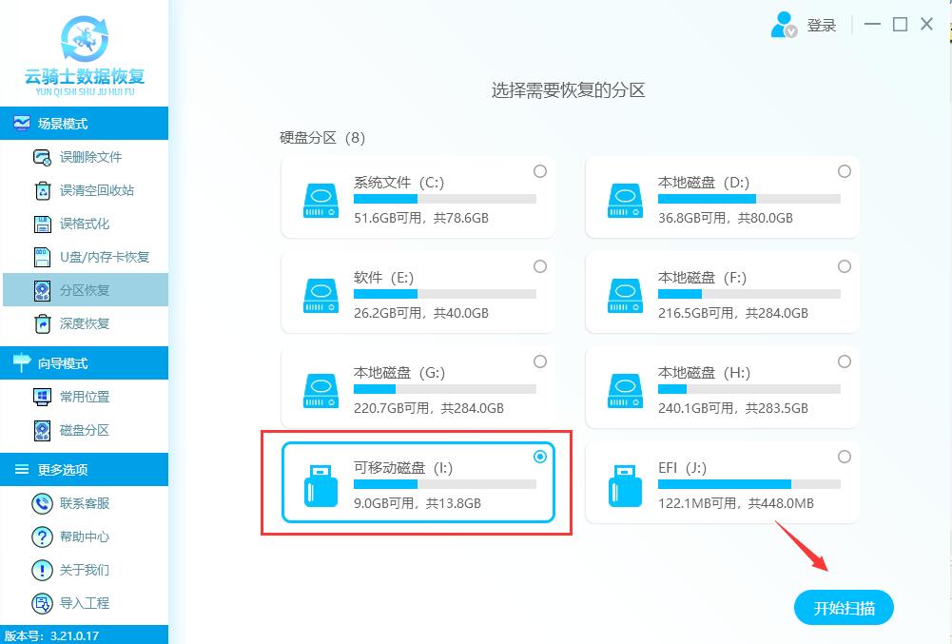Click the U盘/内存卡恢复 card icon
Viewport: 952px width, 644px height.
(x=42, y=257)
